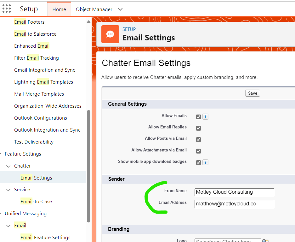Toggle Allow Email Replies off
The height and width of the screenshot is (242, 295).
(x=198, y=128)
